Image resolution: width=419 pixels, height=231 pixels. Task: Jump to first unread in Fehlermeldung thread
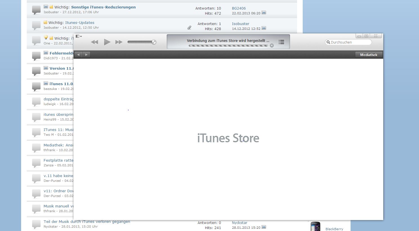(46, 53)
